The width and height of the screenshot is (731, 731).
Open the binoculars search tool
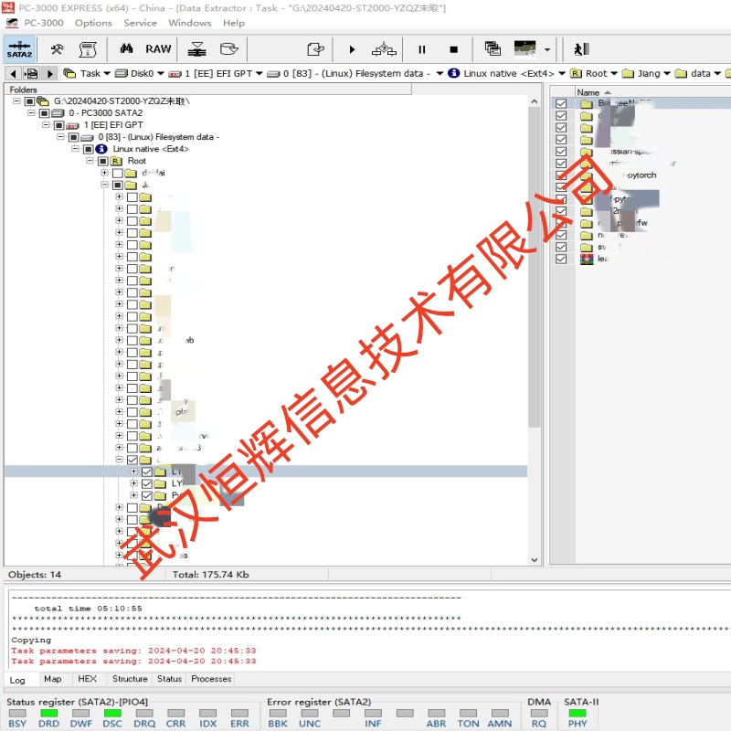[126, 48]
